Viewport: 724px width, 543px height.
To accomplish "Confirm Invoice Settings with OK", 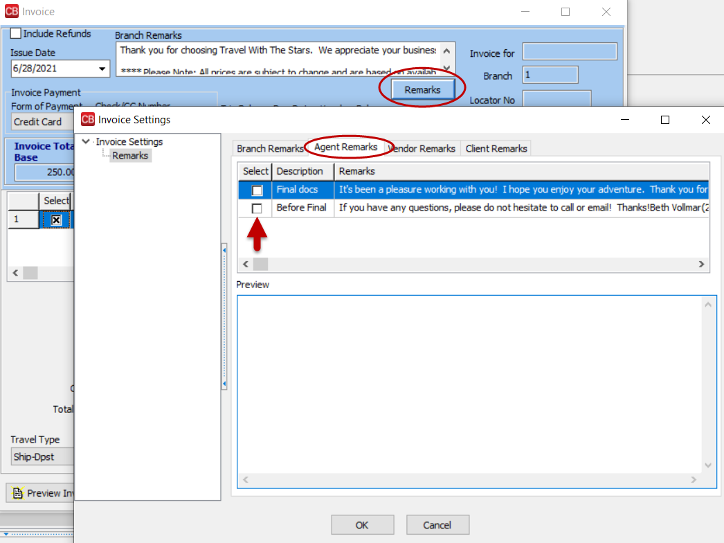I will click(363, 525).
